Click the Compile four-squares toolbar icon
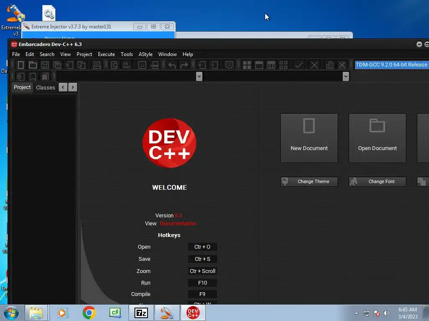This screenshot has width=429, height=321. click(x=247, y=65)
